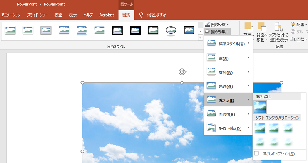This screenshot has height=163, width=308.
Task: Choose the first picture style in gallery
Action: 10,30
